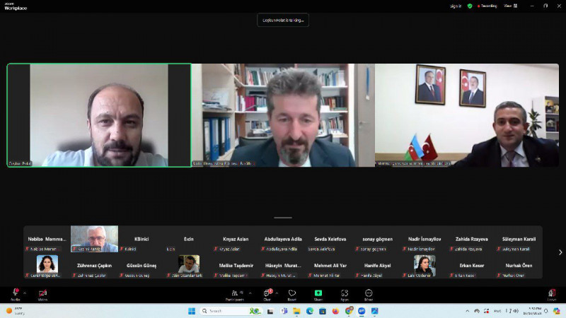
Task: Click the red Recording indicator
Action: coord(487,6)
